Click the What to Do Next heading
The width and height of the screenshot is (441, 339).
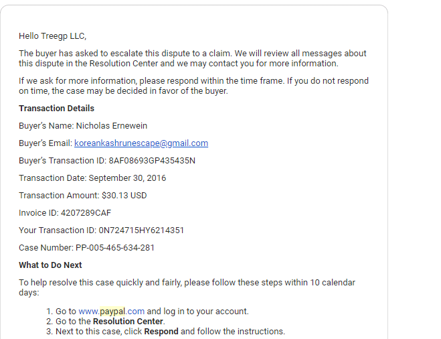(x=50, y=265)
